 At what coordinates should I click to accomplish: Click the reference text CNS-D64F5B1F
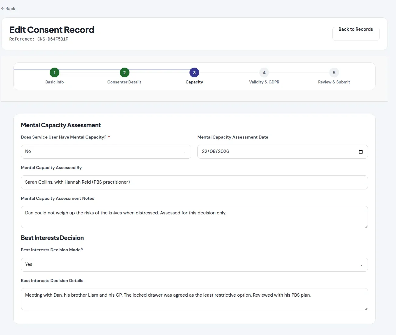point(53,39)
